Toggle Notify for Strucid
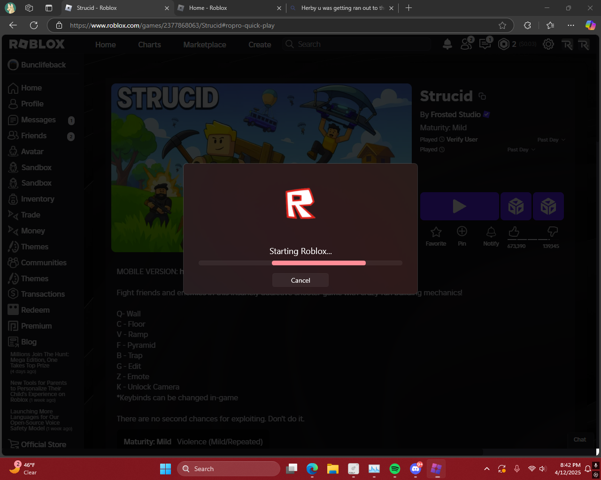This screenshot has height=480, width=601. pyautogui.click(x=491, y=236)
